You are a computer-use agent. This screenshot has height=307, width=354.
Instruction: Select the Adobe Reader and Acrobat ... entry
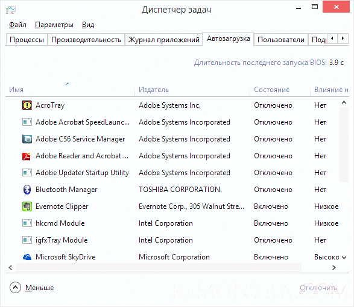(82, 156)
